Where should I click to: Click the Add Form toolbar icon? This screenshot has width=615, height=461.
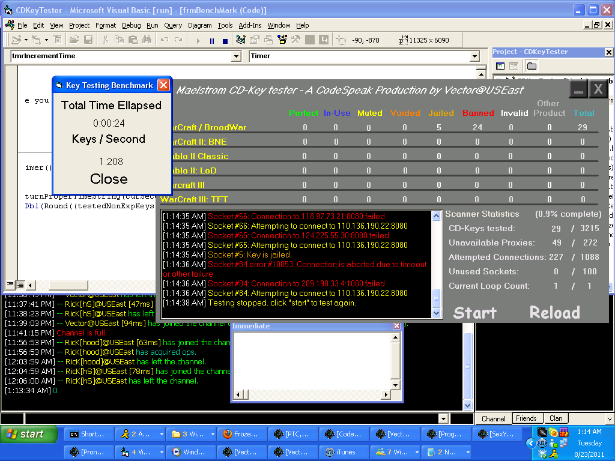(x=37, y=40)
